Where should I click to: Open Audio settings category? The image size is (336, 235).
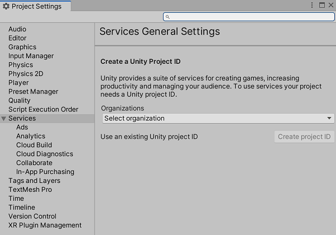pyautogui.click(x=17, y=29)
